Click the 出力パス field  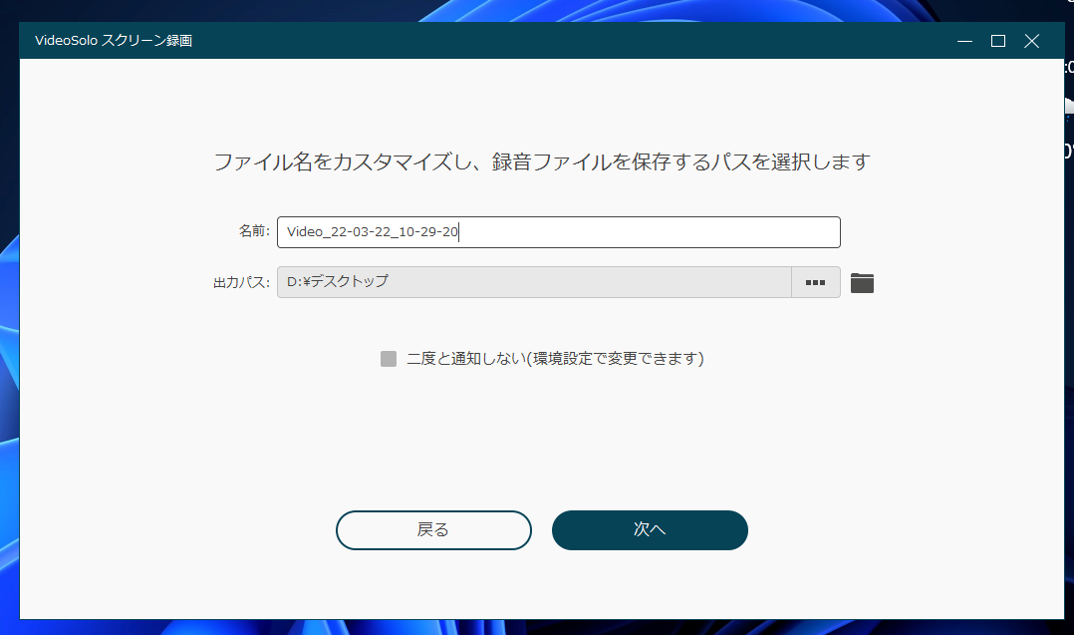pos(534,282)
